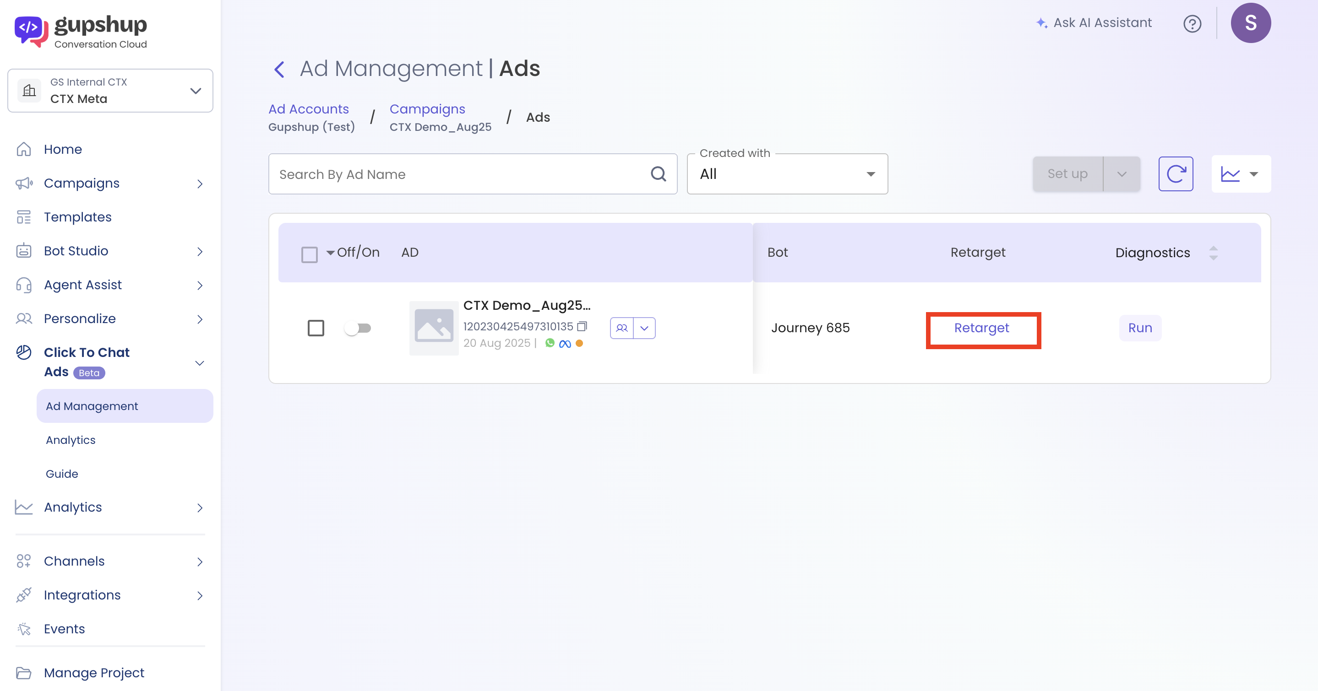Tick the checkbox for CTX Demo_Aug25 ad
Viewport: 1318px width, 691px height.
(316, 328)
